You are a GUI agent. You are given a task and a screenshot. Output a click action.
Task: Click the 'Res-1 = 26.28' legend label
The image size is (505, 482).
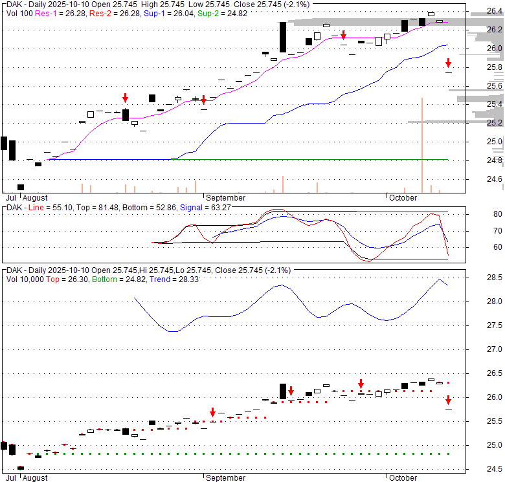[x=61, y=14]
